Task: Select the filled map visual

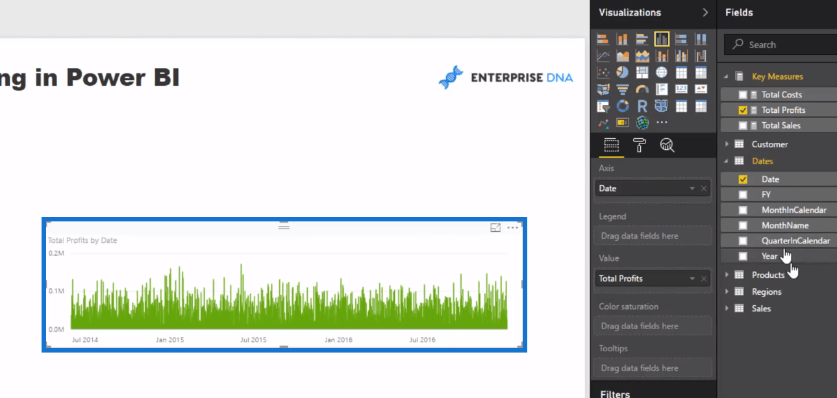Action: tap(603, 89)
